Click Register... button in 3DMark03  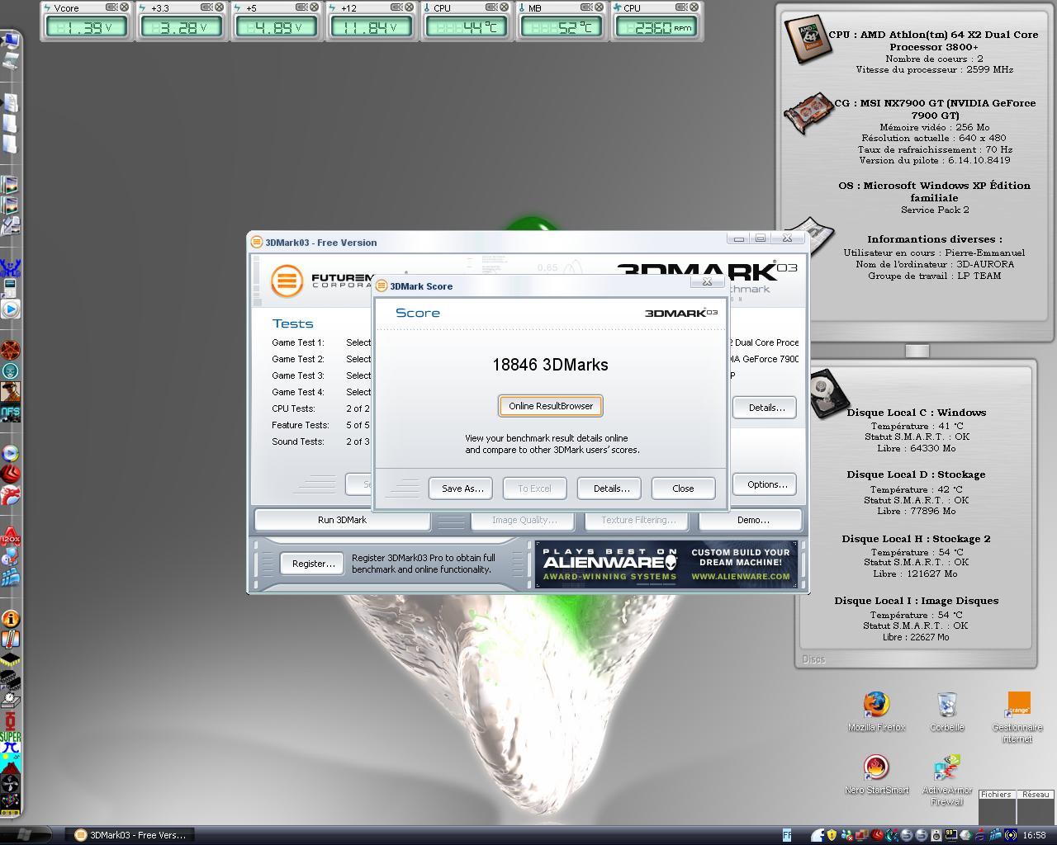tap(314, 564)
